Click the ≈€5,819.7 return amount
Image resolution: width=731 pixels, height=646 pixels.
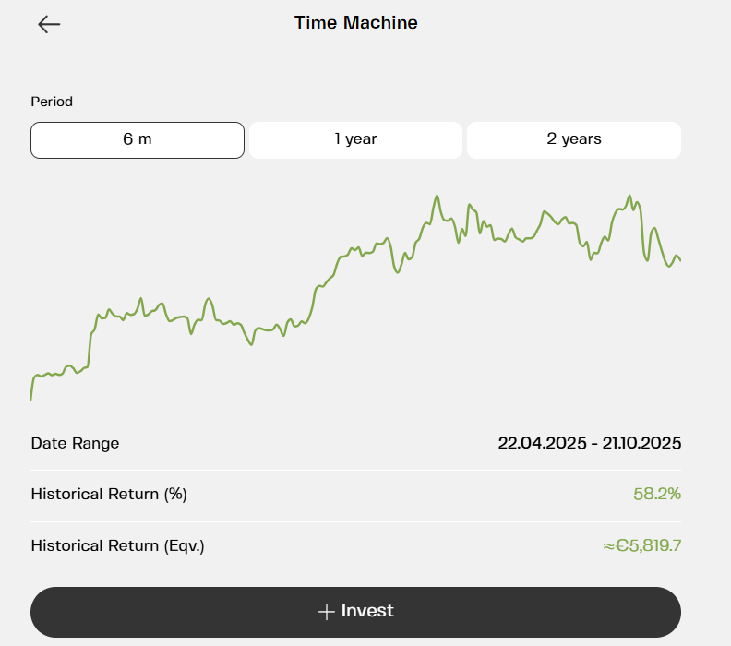[641, 545]
